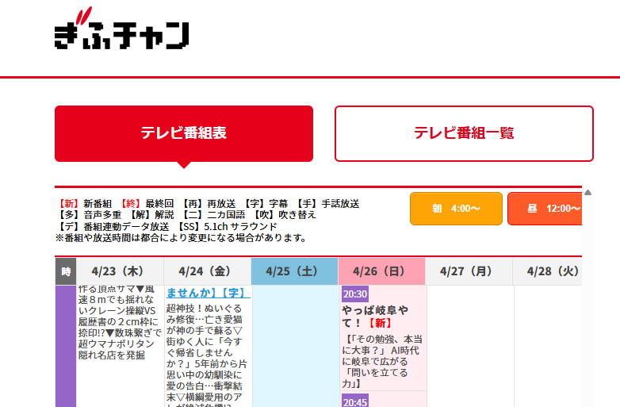Switch to the テレビ番組一覧 tab
The width and height of the screenshot is (620, 407).
click(464, 133)
